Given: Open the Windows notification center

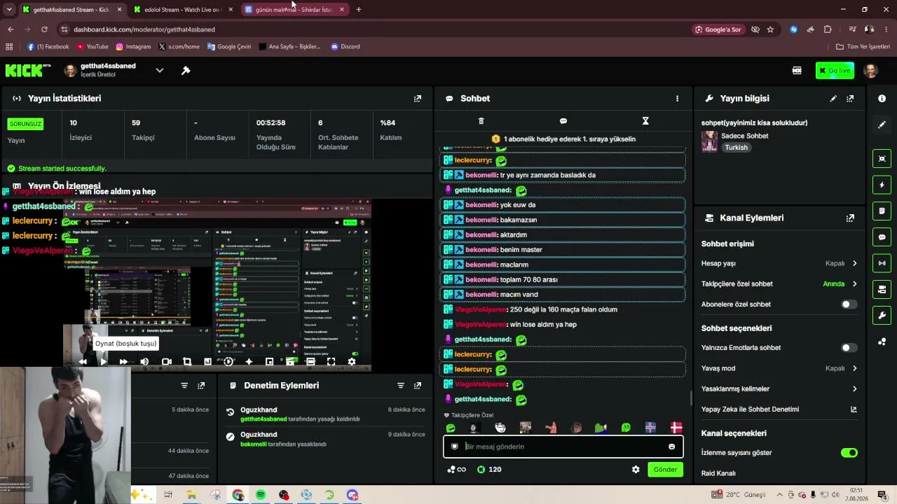Looking at the screenshot, I should click(x=882, y=495).
